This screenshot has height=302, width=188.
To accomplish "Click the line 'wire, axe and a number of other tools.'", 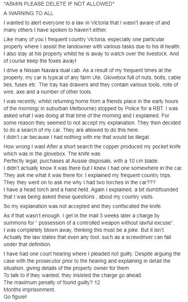I will [x=48, y=92].
